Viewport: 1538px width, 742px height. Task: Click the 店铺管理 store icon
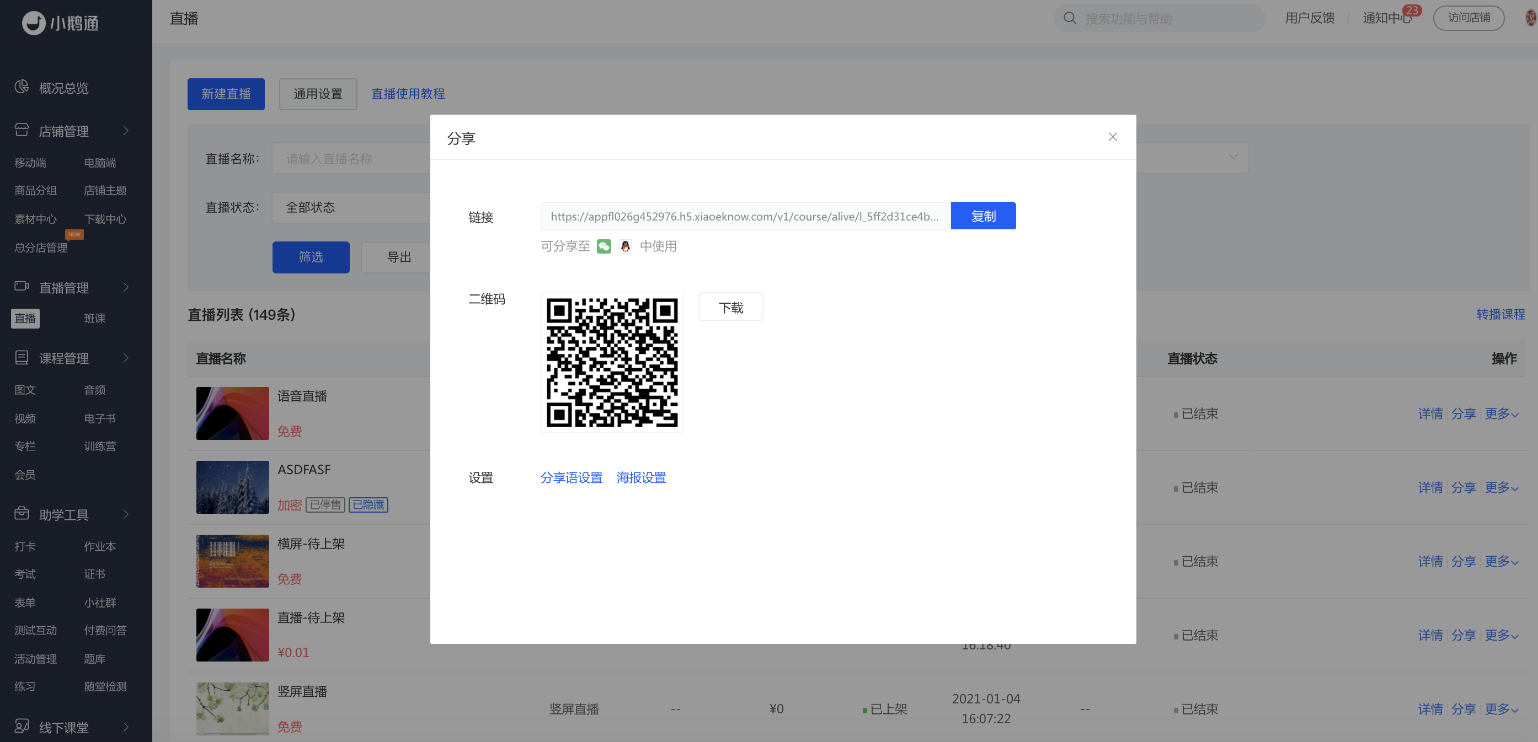tap(22, 130)
